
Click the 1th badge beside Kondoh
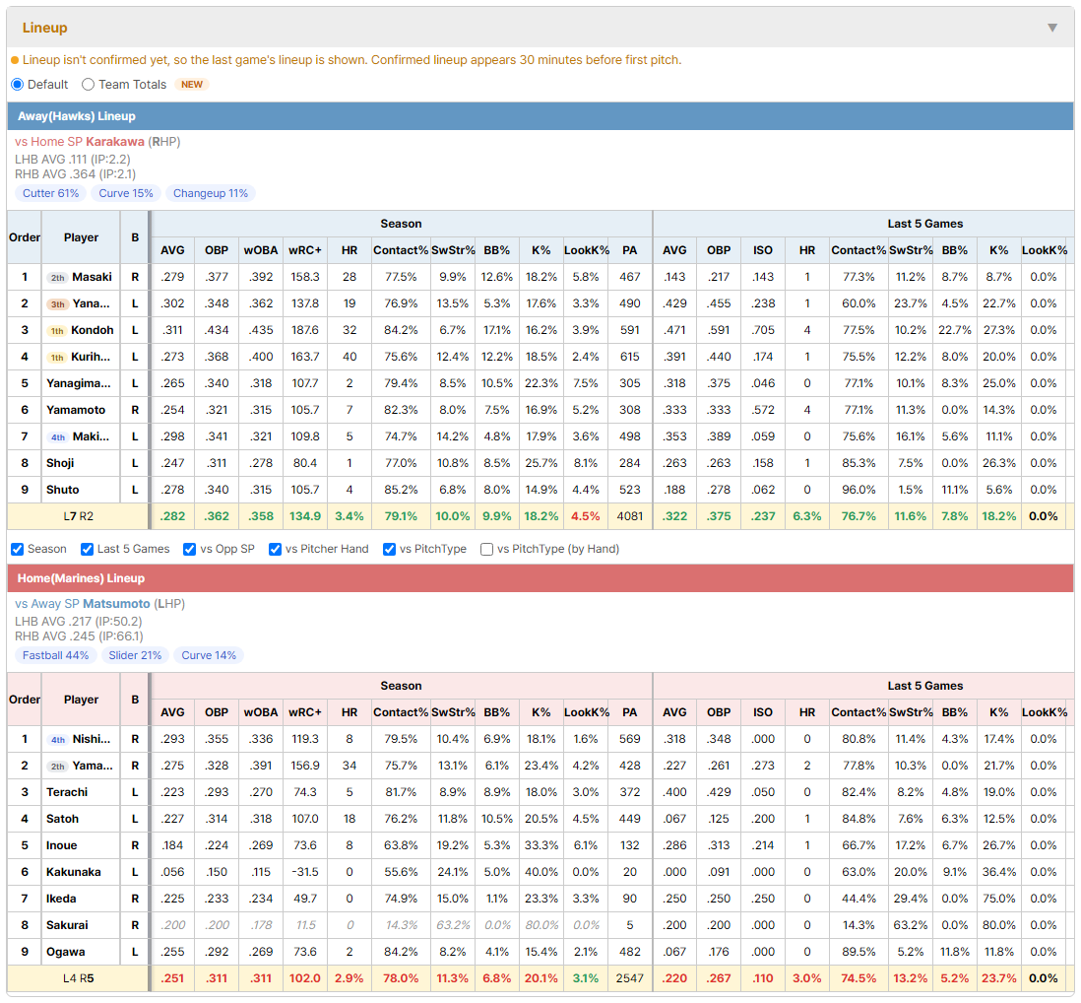coord(56,331)
